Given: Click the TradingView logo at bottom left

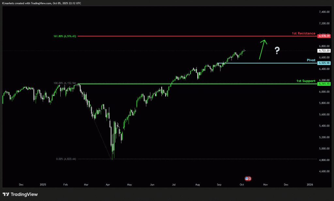Looking at the screenshot, I should tap(20, 194).
